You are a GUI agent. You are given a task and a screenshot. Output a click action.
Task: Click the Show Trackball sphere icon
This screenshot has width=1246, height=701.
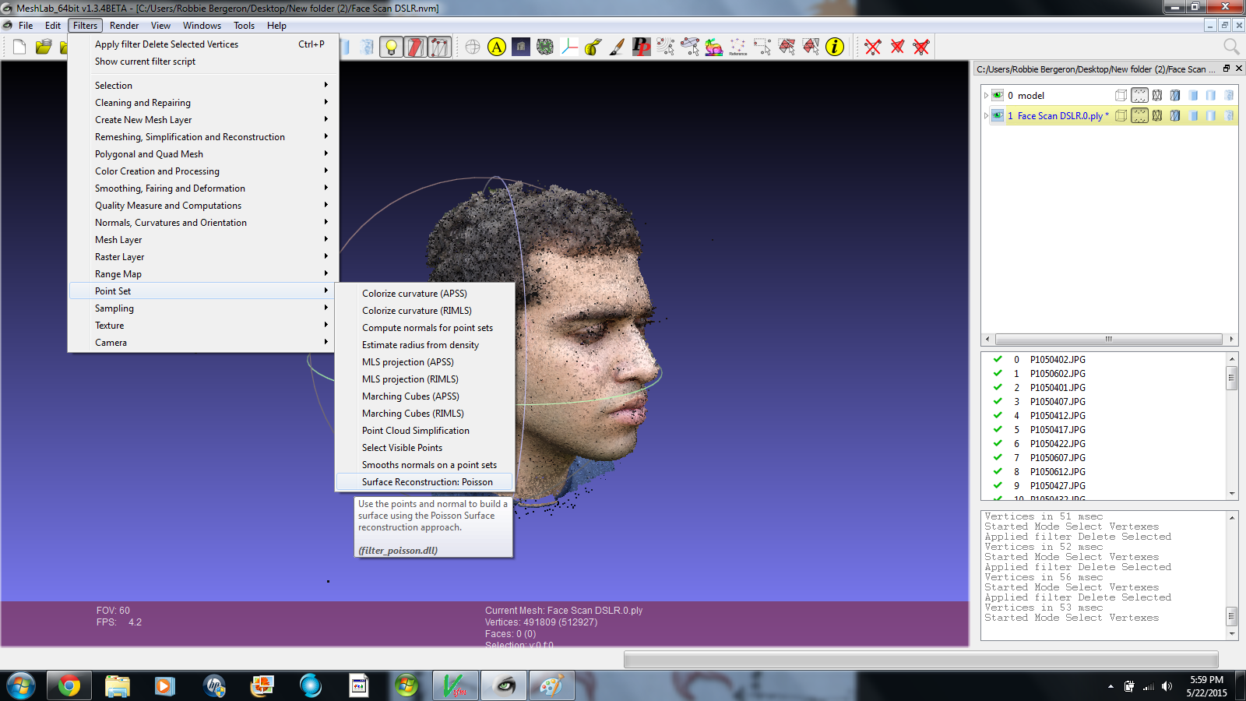[473, 47]
